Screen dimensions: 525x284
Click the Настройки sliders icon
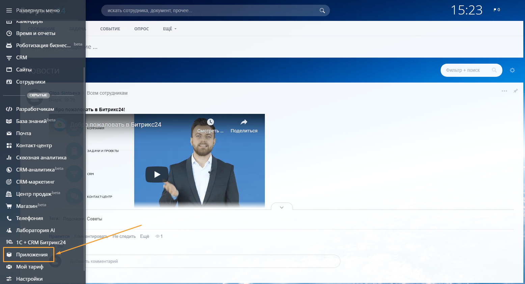[9, 279]
